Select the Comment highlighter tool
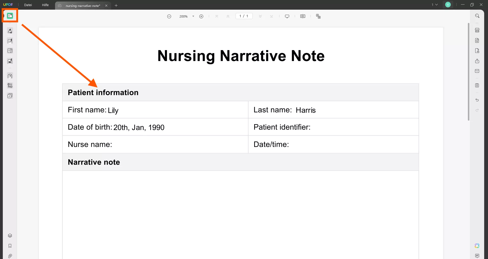Screen dimensions: 488x259 (x=10, y=31)
